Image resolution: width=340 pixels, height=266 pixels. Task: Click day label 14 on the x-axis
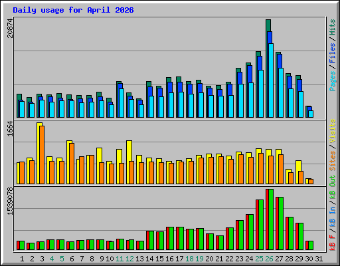coord(149,259)
